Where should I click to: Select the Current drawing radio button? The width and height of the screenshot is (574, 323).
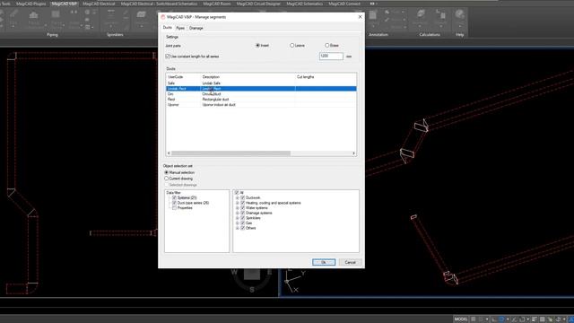(167, 179)
